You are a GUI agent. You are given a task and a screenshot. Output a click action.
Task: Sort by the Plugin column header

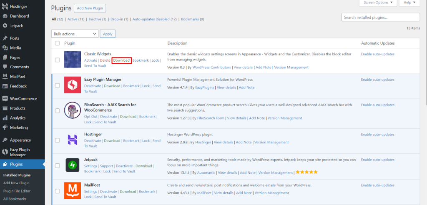[x=70, y=43]
